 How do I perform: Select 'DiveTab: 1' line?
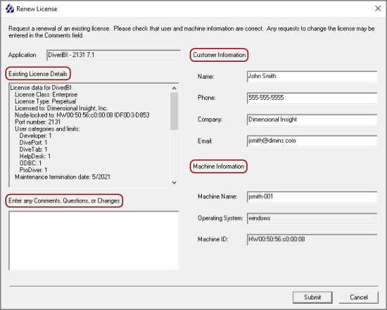coord(33,150)
